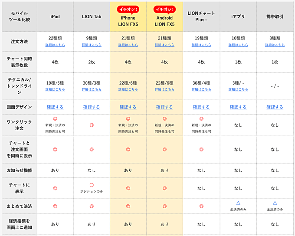Screen dimensions: 295x236
Task: Open Android LION FX5 22種/6種 details link
Action: (164, 89)
